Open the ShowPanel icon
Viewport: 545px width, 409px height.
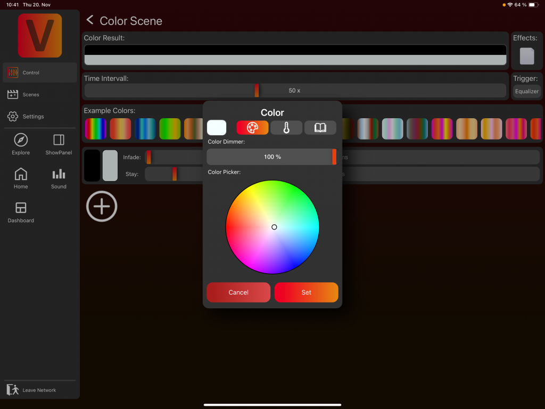coord(59,140)
